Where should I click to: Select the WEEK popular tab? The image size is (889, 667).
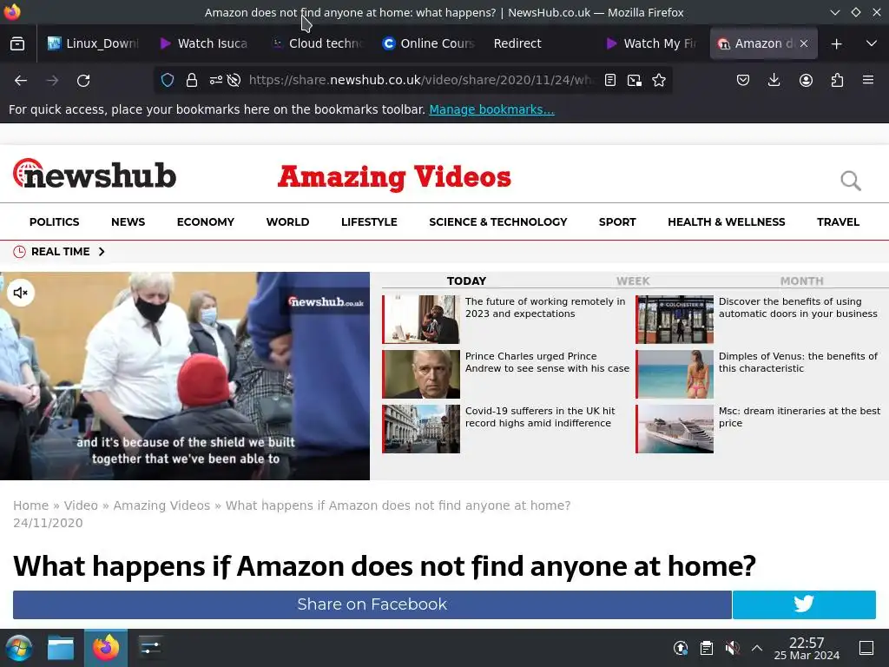pyautogui.click(x=633, y=281)
